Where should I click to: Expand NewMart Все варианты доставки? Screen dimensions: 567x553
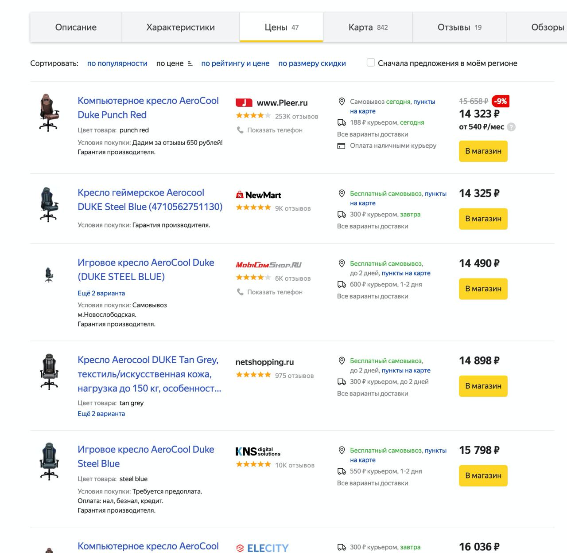373,226
